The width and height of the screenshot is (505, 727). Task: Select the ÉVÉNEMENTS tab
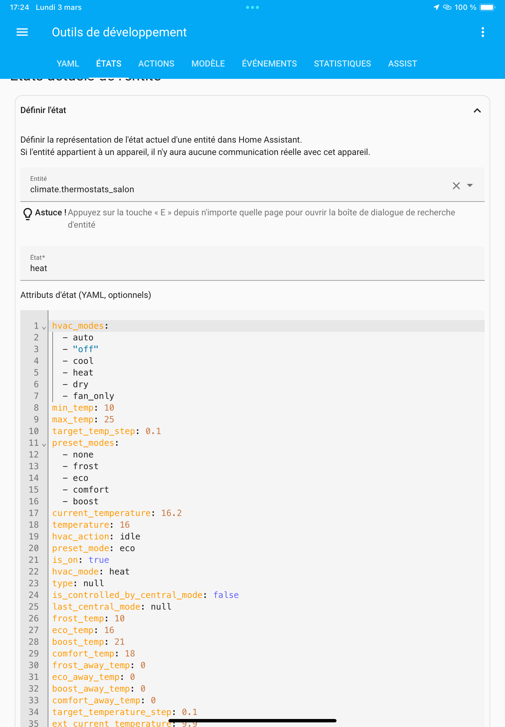pyautogui.click(x=269, y=64)
